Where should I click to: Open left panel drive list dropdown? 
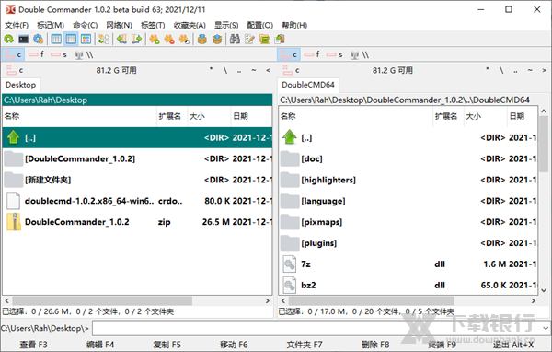pos(15,70)
